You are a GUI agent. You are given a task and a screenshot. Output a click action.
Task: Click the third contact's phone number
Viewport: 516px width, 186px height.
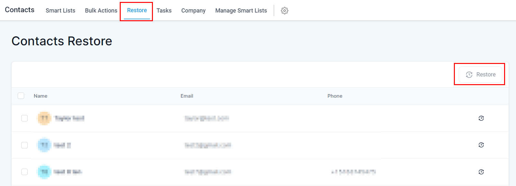click(x=353, y=172)
